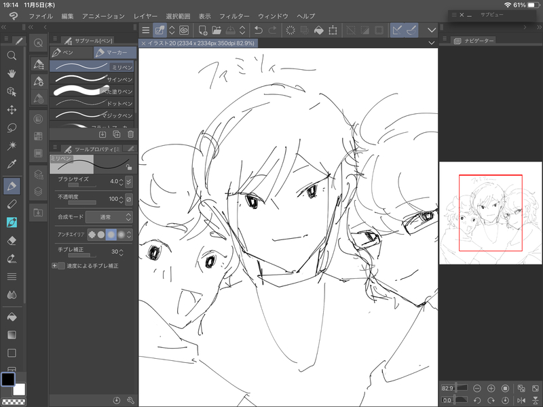Select the no anti-aliasing option
The image size is (543, 407).
point(92,235)
